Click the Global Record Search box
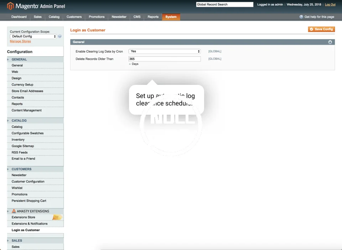The height and width of the screenshot is (250, 342). point(224,5)
